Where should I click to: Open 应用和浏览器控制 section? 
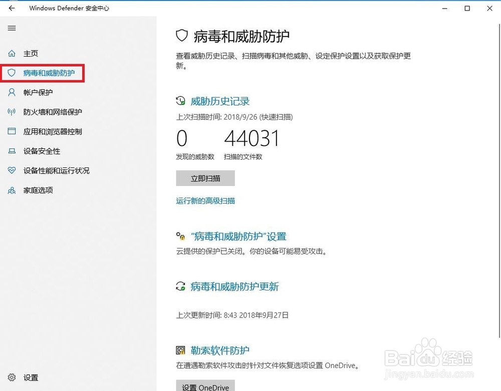coord(53,131)
